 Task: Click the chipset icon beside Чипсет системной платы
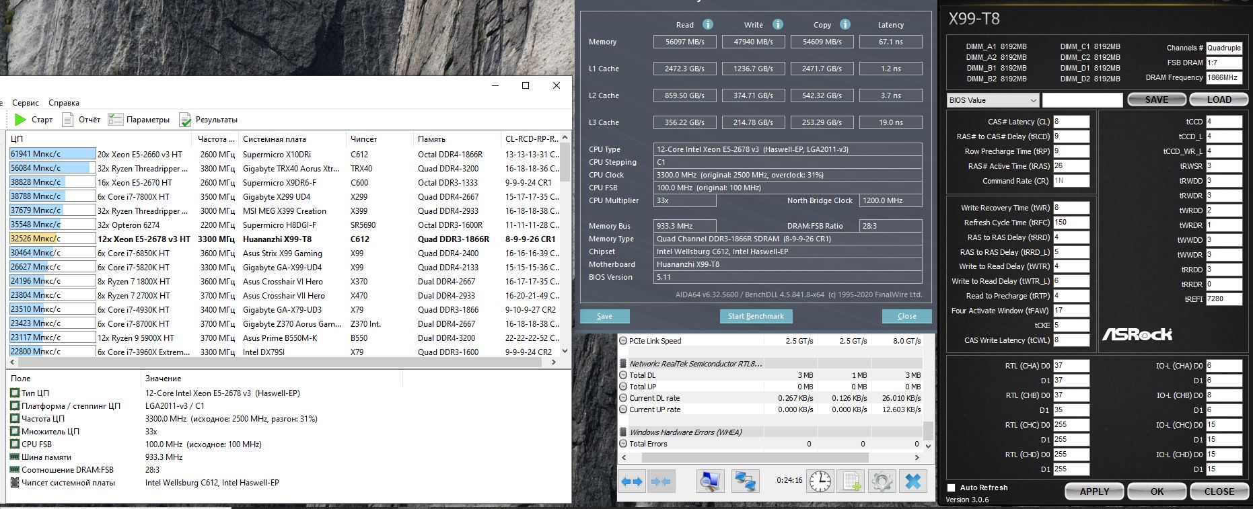[x=15, y=483]
